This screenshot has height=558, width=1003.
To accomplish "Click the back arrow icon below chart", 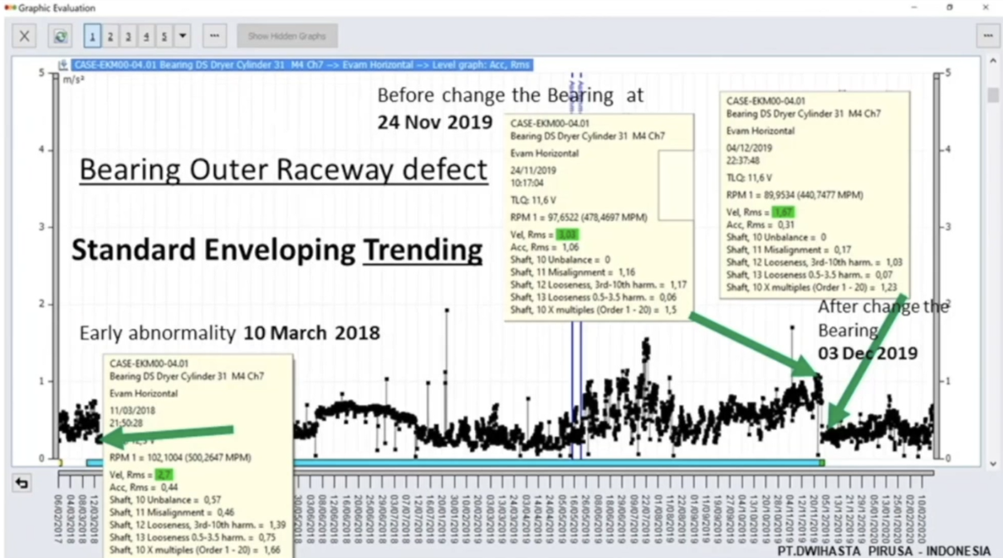I will [22, 482].
